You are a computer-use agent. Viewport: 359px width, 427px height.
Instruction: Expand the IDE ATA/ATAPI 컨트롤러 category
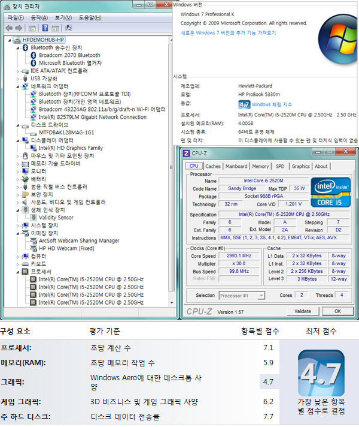click(x=18, y=71)
